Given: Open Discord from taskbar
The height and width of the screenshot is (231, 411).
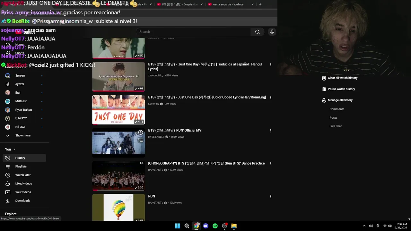Looking at the screenshot, I should pyautogui.click(x=206, y=226).
